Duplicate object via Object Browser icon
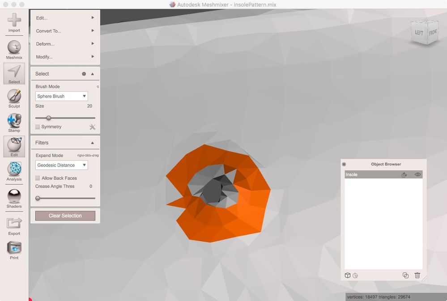Screen dimensions: 447x301 coord(405,276)
